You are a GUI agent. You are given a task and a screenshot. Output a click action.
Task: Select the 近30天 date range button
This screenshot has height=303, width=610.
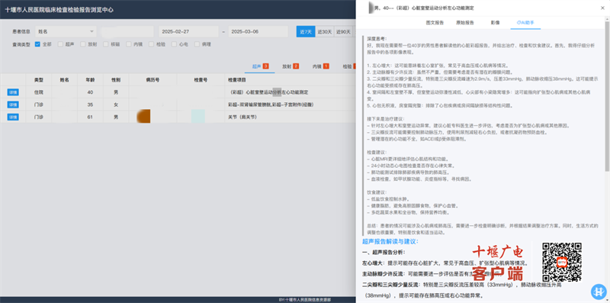[325, 31]
